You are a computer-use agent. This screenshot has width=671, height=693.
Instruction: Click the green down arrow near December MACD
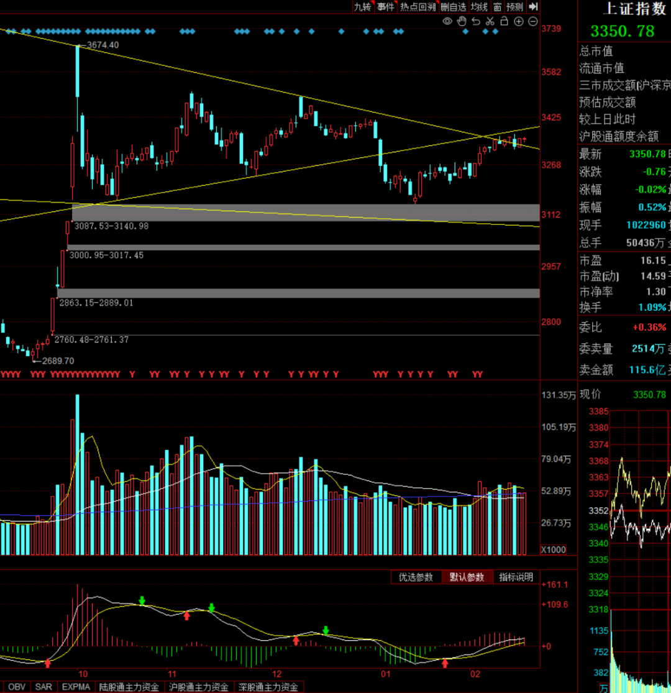tap(326, 630)
